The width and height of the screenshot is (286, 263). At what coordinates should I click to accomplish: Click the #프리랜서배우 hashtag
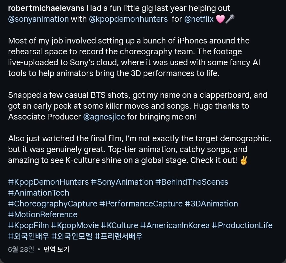[x=119, y=236]
